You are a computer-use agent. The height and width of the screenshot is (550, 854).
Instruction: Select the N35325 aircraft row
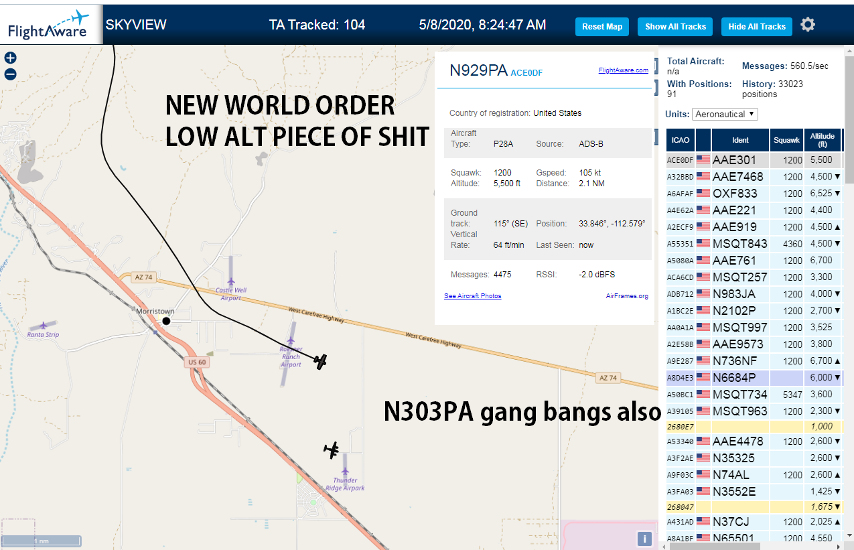pyautogui.click(x=754, y=458)
